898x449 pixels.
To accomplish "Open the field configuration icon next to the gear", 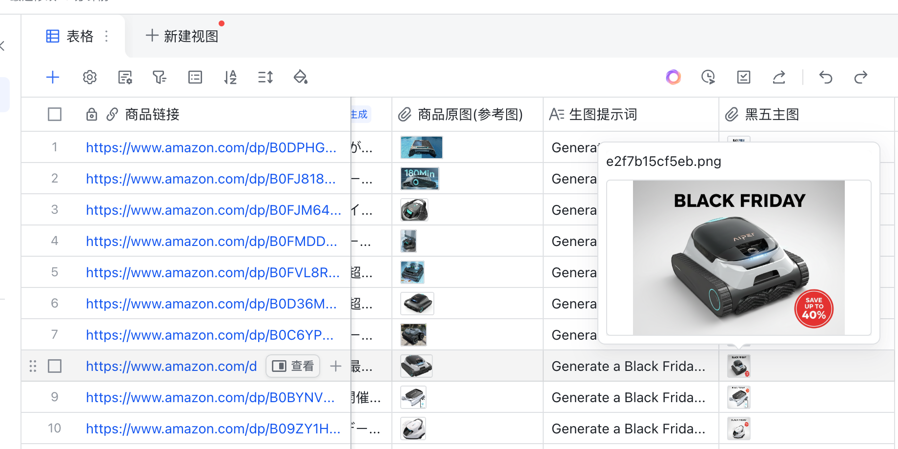I will click(125, 77).
